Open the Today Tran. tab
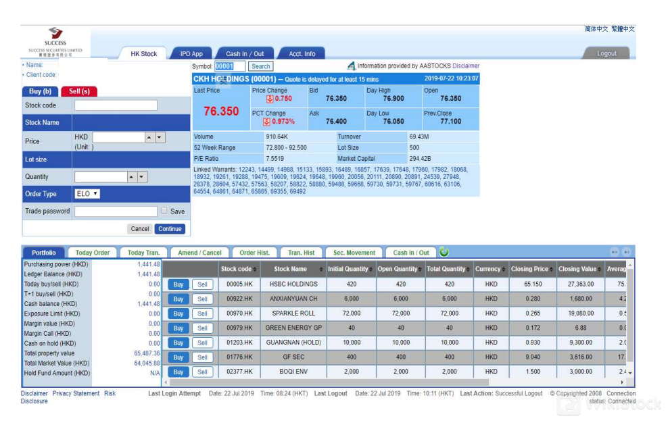The image size is (668, 427). point(143,253)
